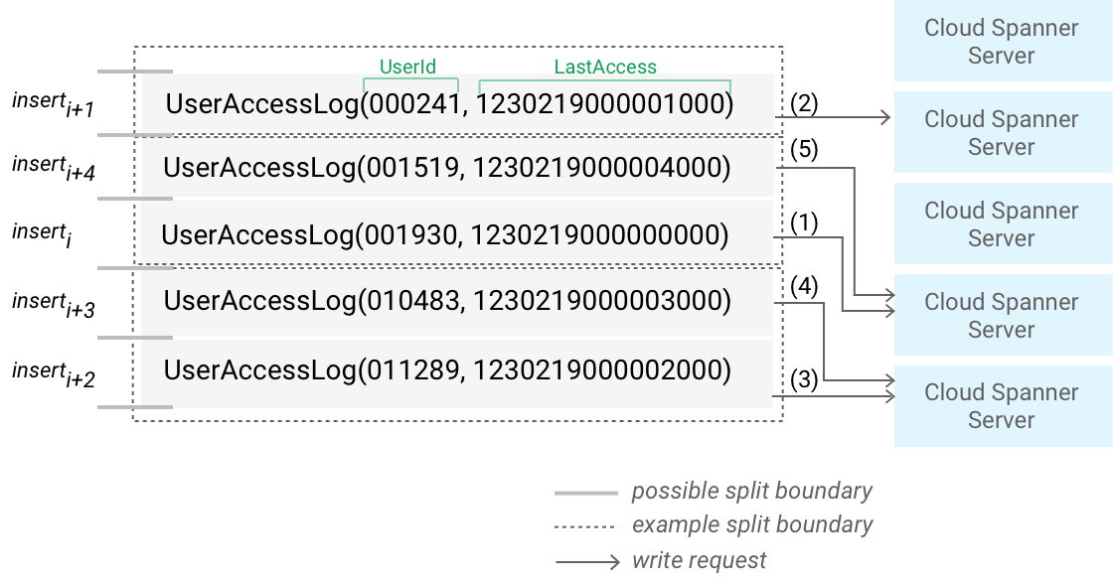The image size is (1113, 584).
Task: Click the UserAccessLog row with UserId 000241
Action: (449, 104)
